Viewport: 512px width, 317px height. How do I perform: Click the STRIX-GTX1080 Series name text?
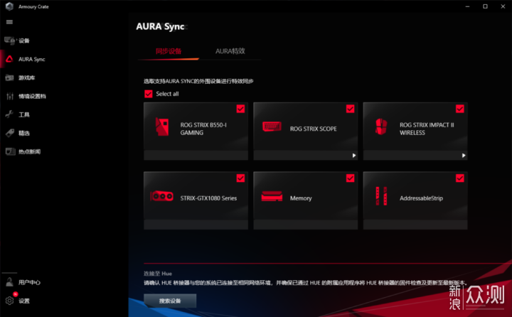(x=208, y=198)
